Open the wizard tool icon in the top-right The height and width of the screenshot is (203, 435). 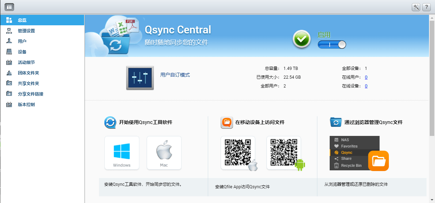coord(416,7)
